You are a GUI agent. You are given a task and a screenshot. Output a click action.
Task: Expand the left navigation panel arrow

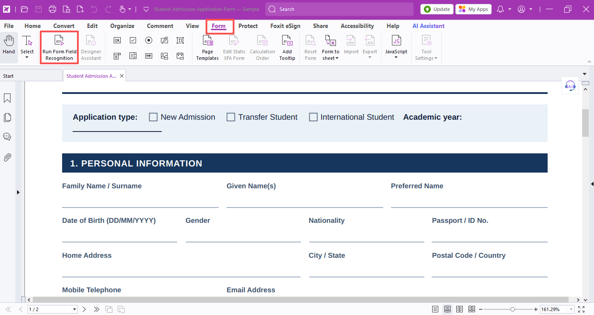(x=18, y=192)
